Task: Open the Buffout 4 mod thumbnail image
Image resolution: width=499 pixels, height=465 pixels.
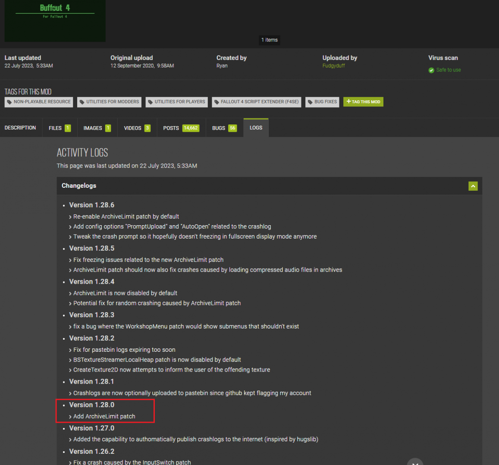Action: tap(55, 21)
